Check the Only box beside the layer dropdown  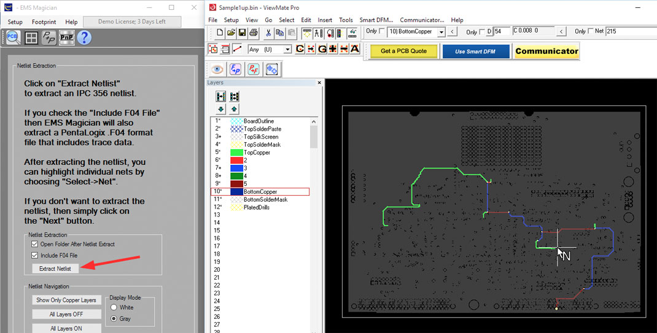382,31
